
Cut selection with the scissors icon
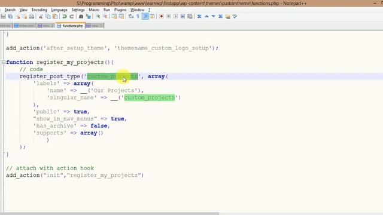[41, 16]
